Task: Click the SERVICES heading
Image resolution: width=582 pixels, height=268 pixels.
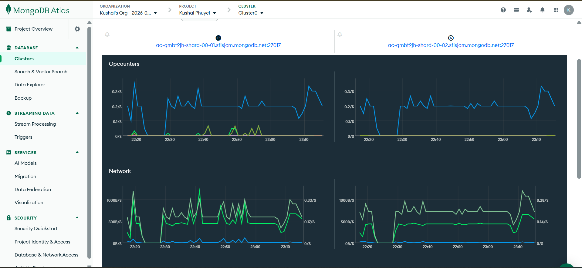Action: [x=25, y=153]
